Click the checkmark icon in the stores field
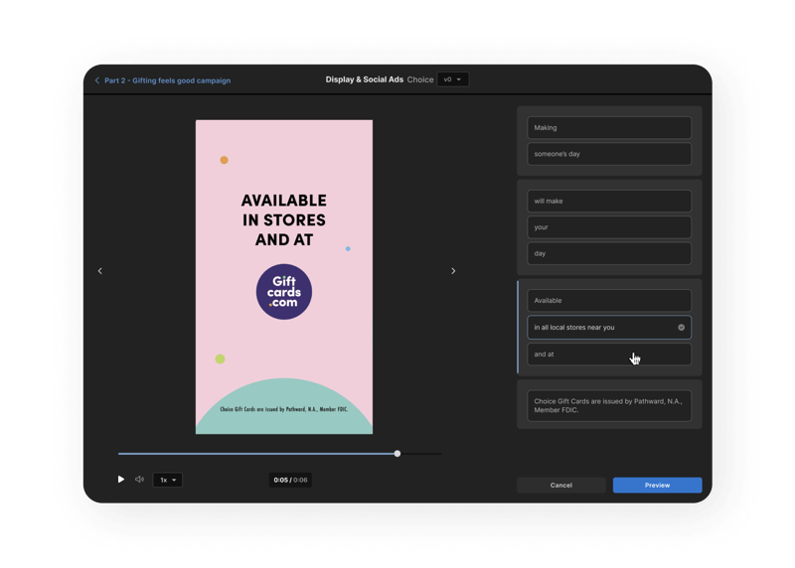 pyautogui.click(x=682, y=328)
